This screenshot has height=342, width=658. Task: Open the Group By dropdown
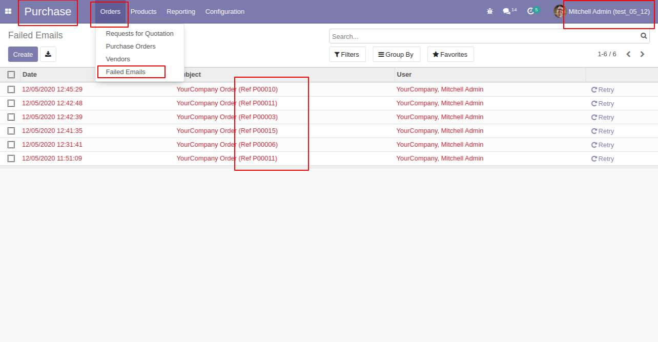pyautogui.click(x=396, y=54)
